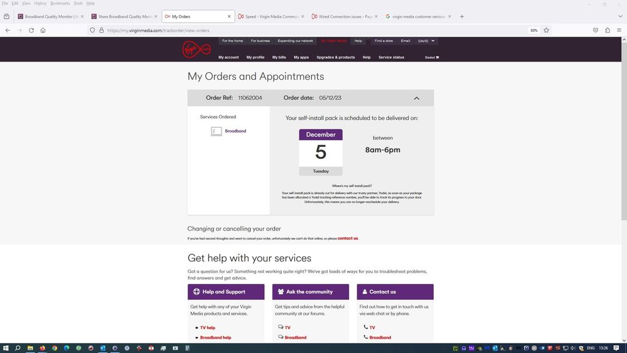This screenshot has height=353, width=627.
Task: Click the contact us cancellation link
Action: coord(348,238)
